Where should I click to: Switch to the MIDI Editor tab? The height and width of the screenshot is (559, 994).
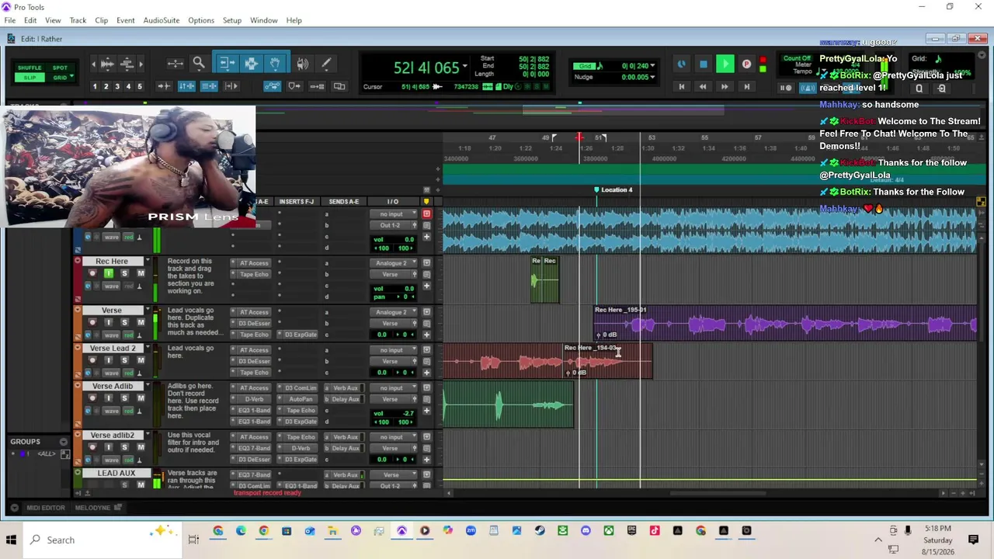pyautogui.click(x=46, y=508)
